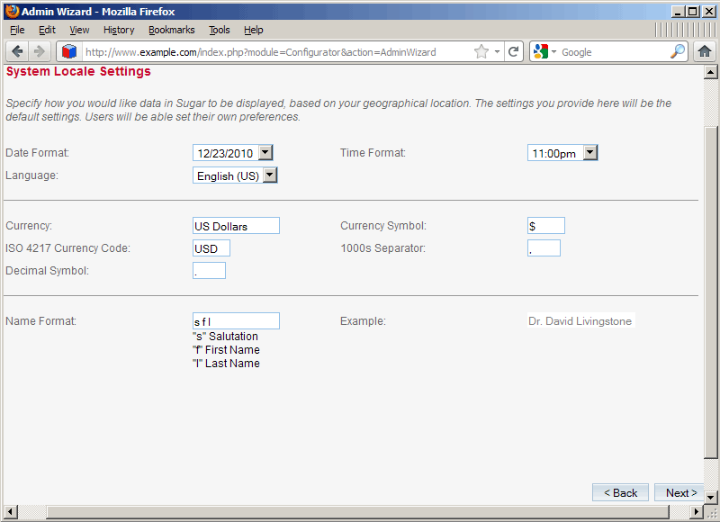This screenshot has height=522, width=720.
Task: Click the magnifier icon to run the search
Action: [x=678, y=51]
